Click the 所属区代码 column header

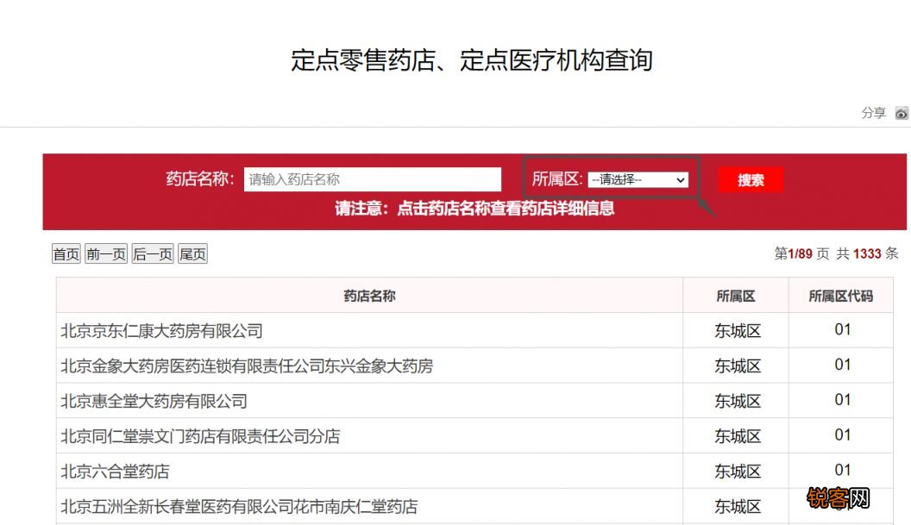point(841,297)
